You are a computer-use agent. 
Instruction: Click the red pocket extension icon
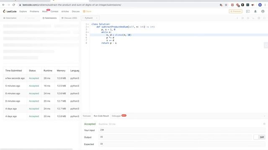[232, 5]
